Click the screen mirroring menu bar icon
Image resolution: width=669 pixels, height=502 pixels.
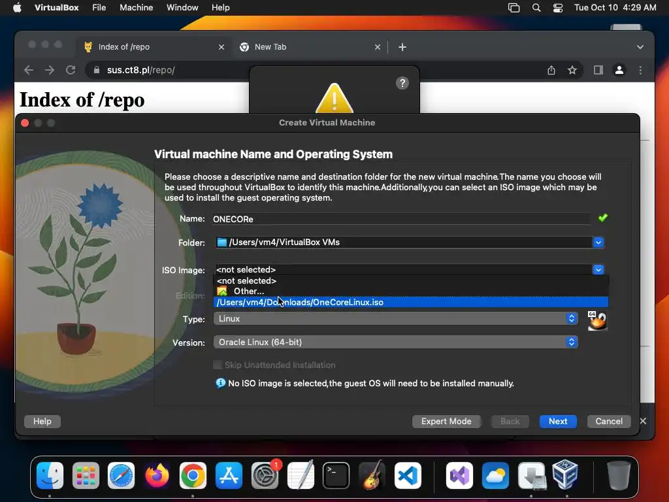pos(514,8)
